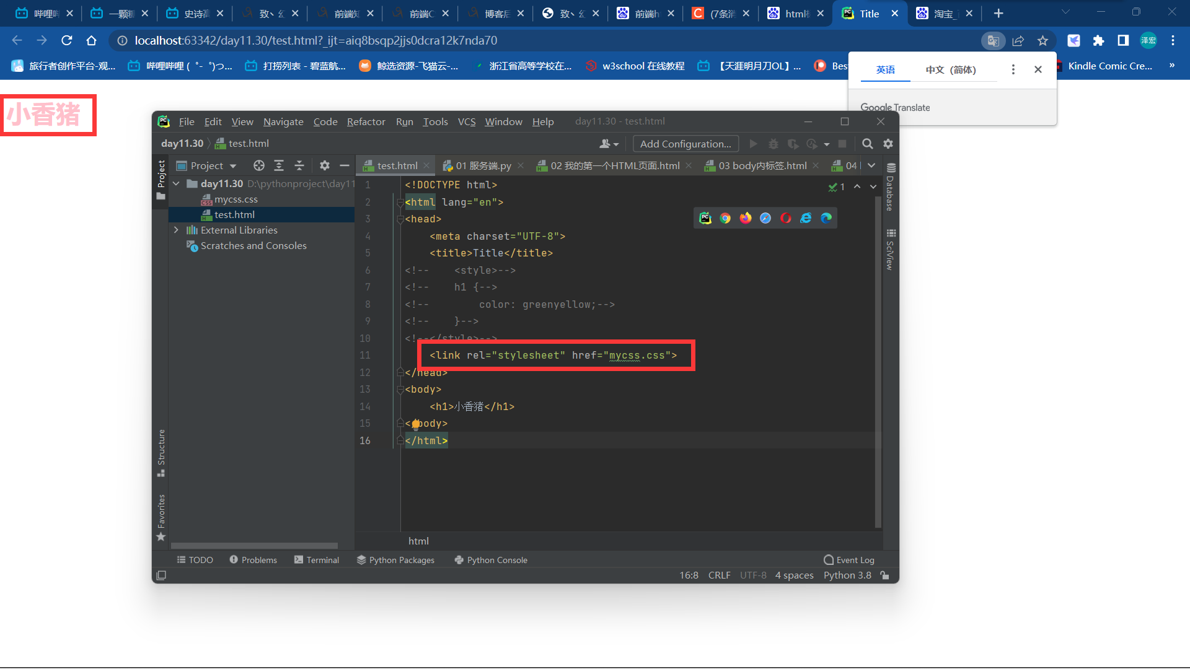
Task: Reload the browser page
Action: (x=67, y=40)
